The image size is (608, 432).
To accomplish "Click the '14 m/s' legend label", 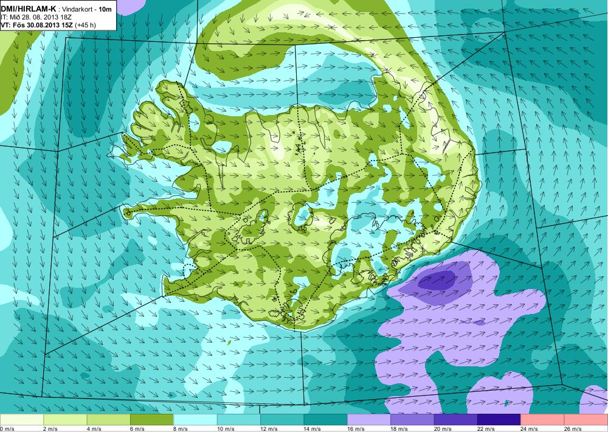I will pyautogui.click(x=313, y=429).
